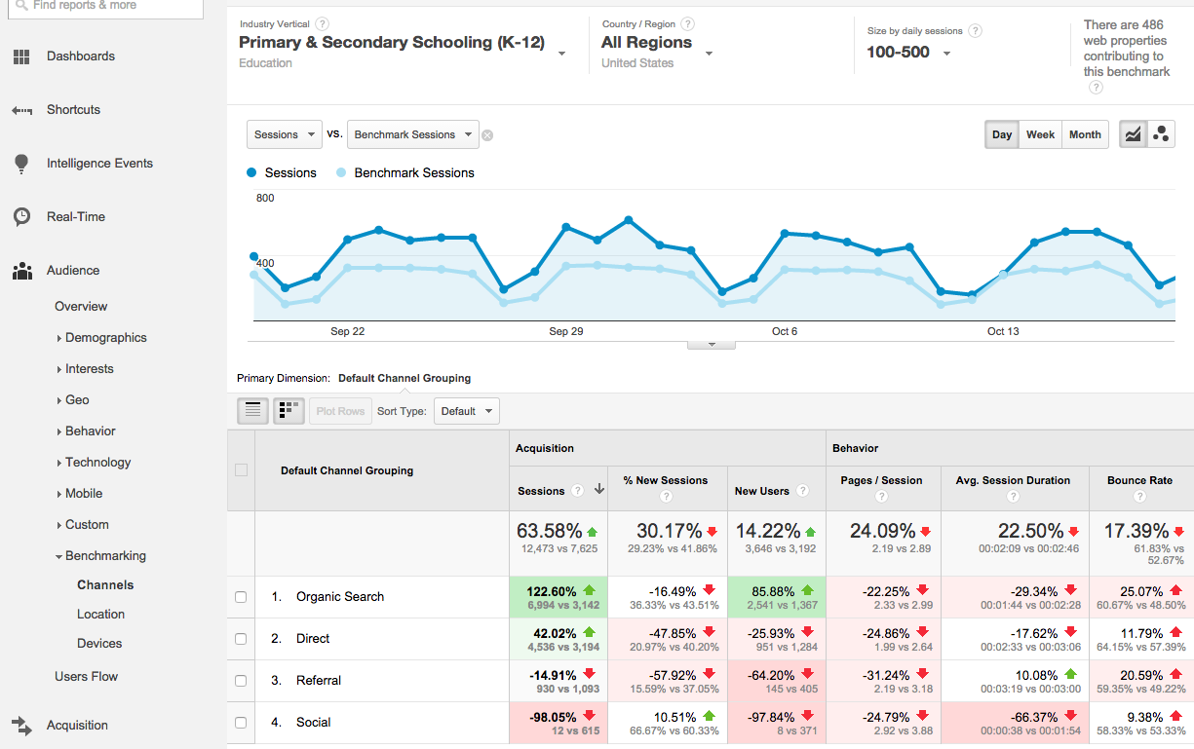Open the Audience section icon
The image size is (1194, 749).
tap(20, 270)
